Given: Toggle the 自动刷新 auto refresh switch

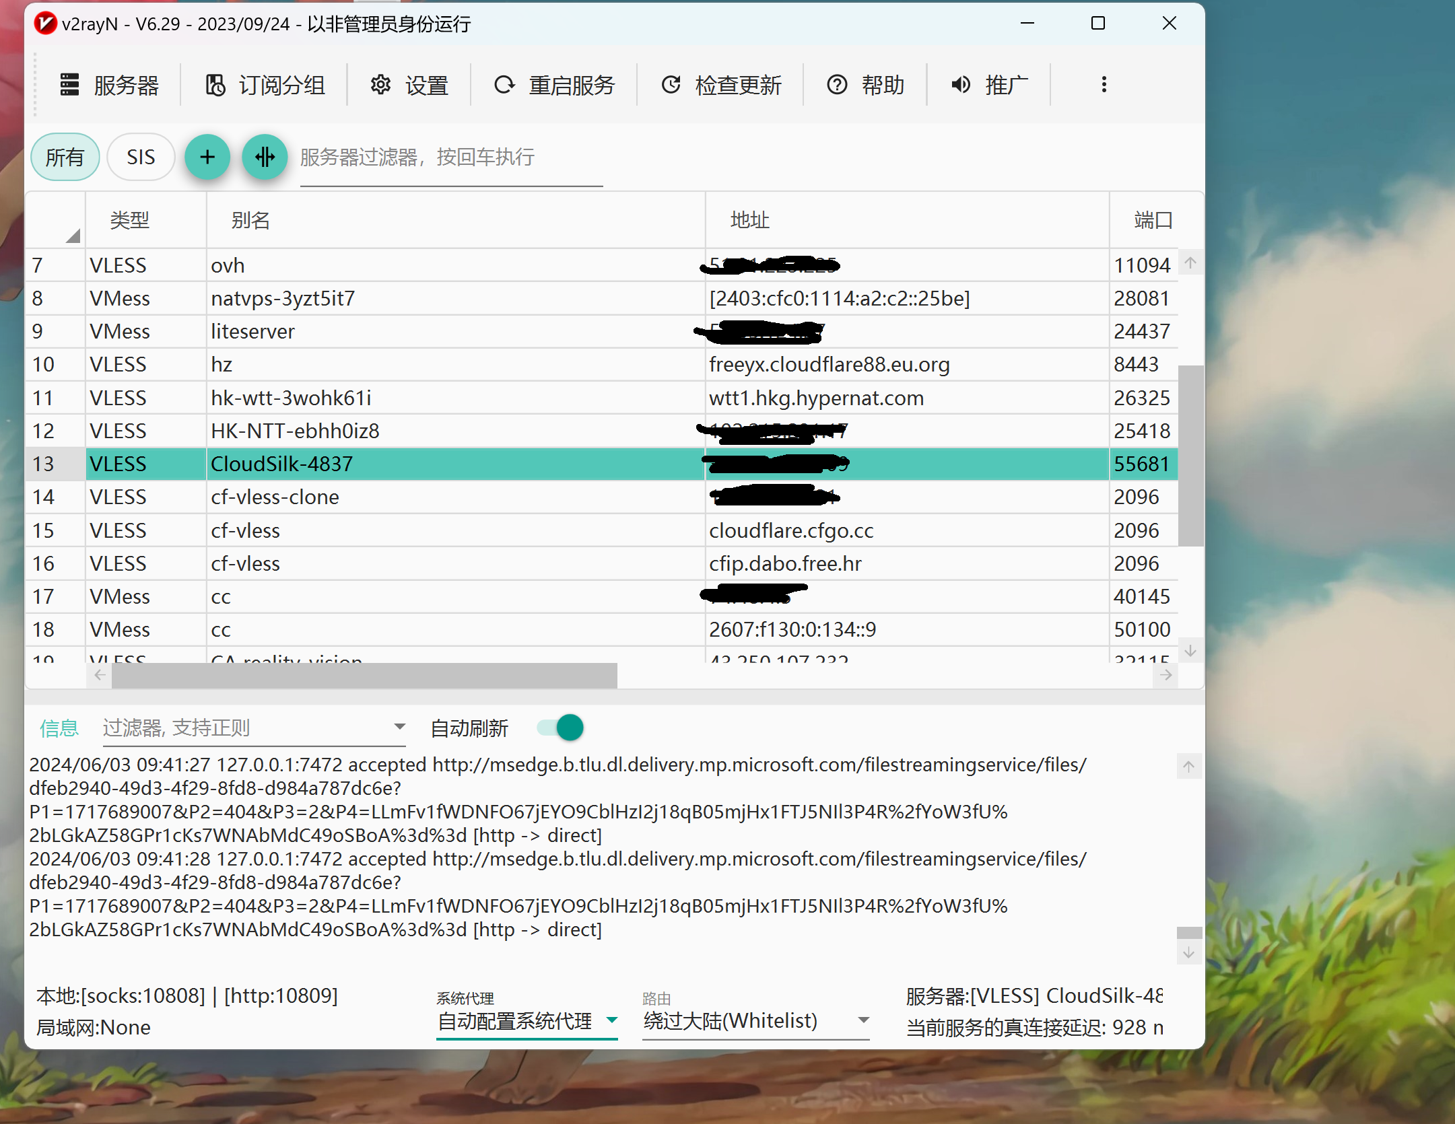Looking at the screenshot, I should click(x=561, y=728).
